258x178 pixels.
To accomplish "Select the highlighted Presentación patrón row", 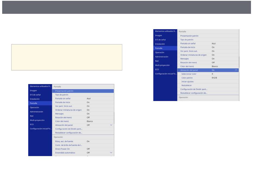I will point(83,91).
